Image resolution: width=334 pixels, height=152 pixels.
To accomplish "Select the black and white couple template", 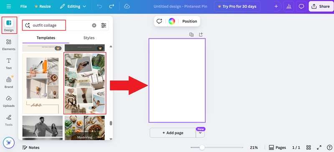I will 43,126.
